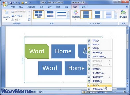Switch to the 插入 ribbon tab

21,7
